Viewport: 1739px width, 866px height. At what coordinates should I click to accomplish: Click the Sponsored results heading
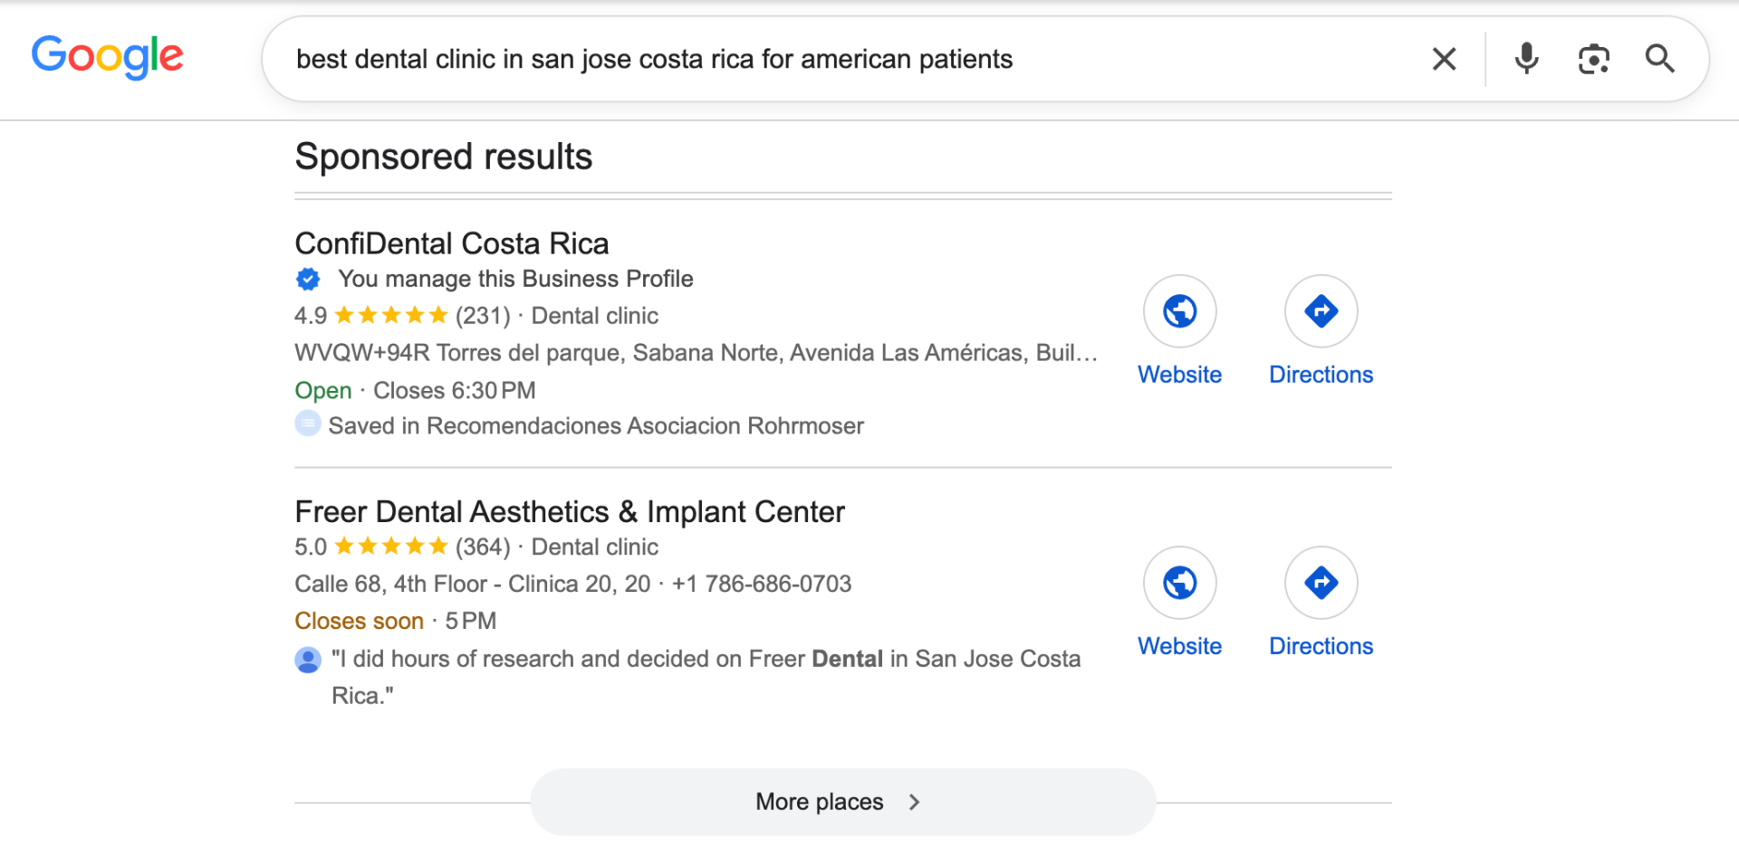pos(444,157)
